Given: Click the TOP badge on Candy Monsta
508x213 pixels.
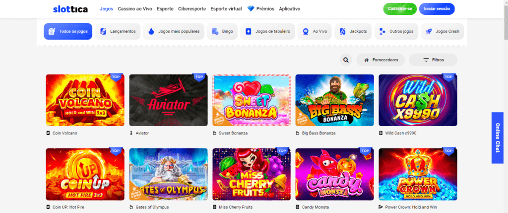Looking at the screenshot, I should pyautogui.click(x=365, y=151).
